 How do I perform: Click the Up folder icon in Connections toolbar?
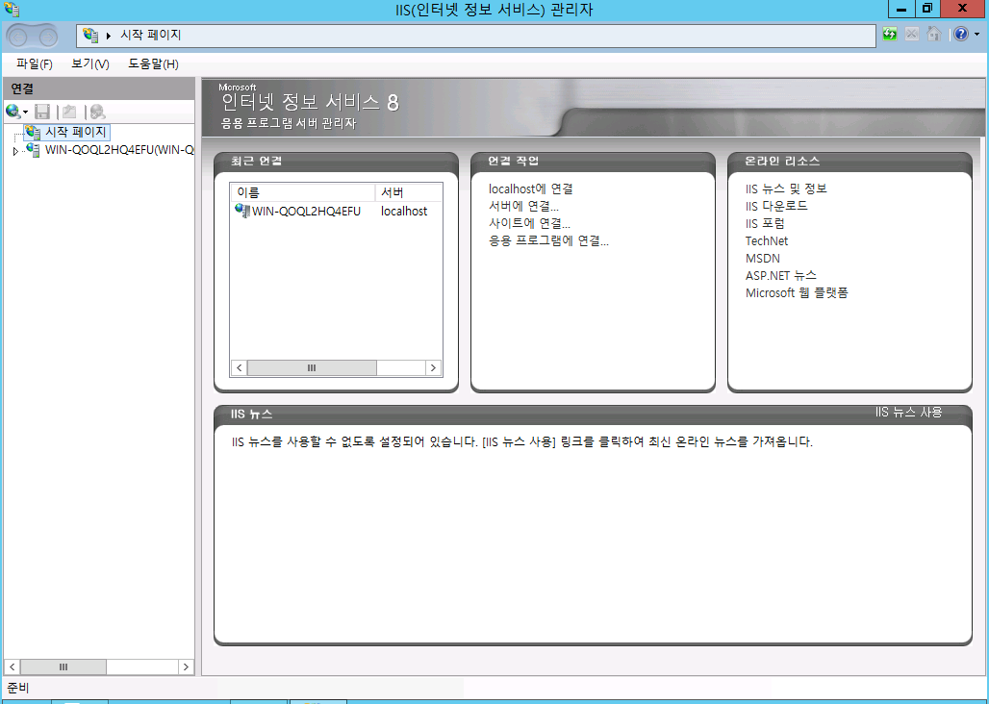coord(69,113)
